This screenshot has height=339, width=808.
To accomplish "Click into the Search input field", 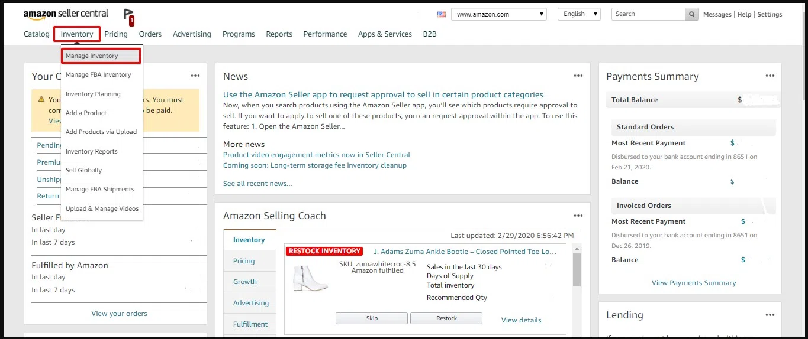I will pyautogui.click(x=648, y=14).
